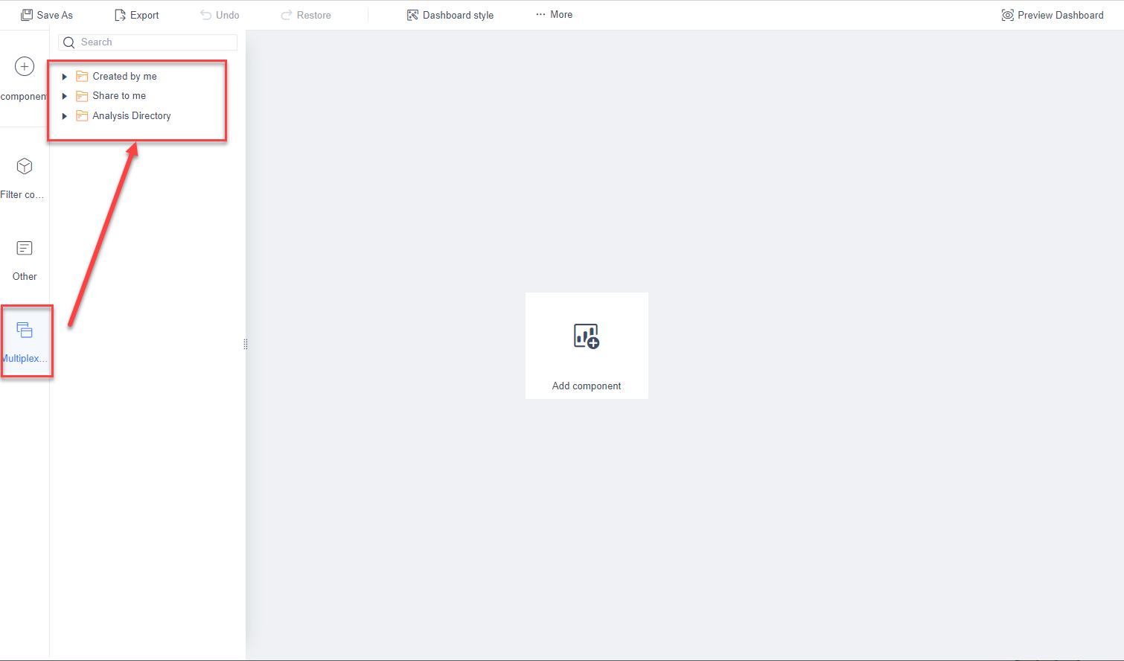Open the Other components icon
1124x661 pixels.
(x=25, y=248)
